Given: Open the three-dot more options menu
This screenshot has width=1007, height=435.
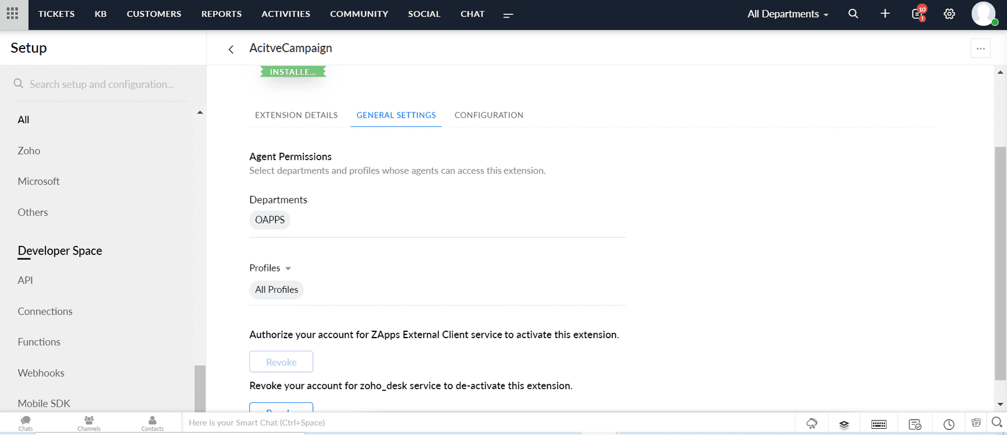Looking at the screenshot, I should [x=981, y=48].
